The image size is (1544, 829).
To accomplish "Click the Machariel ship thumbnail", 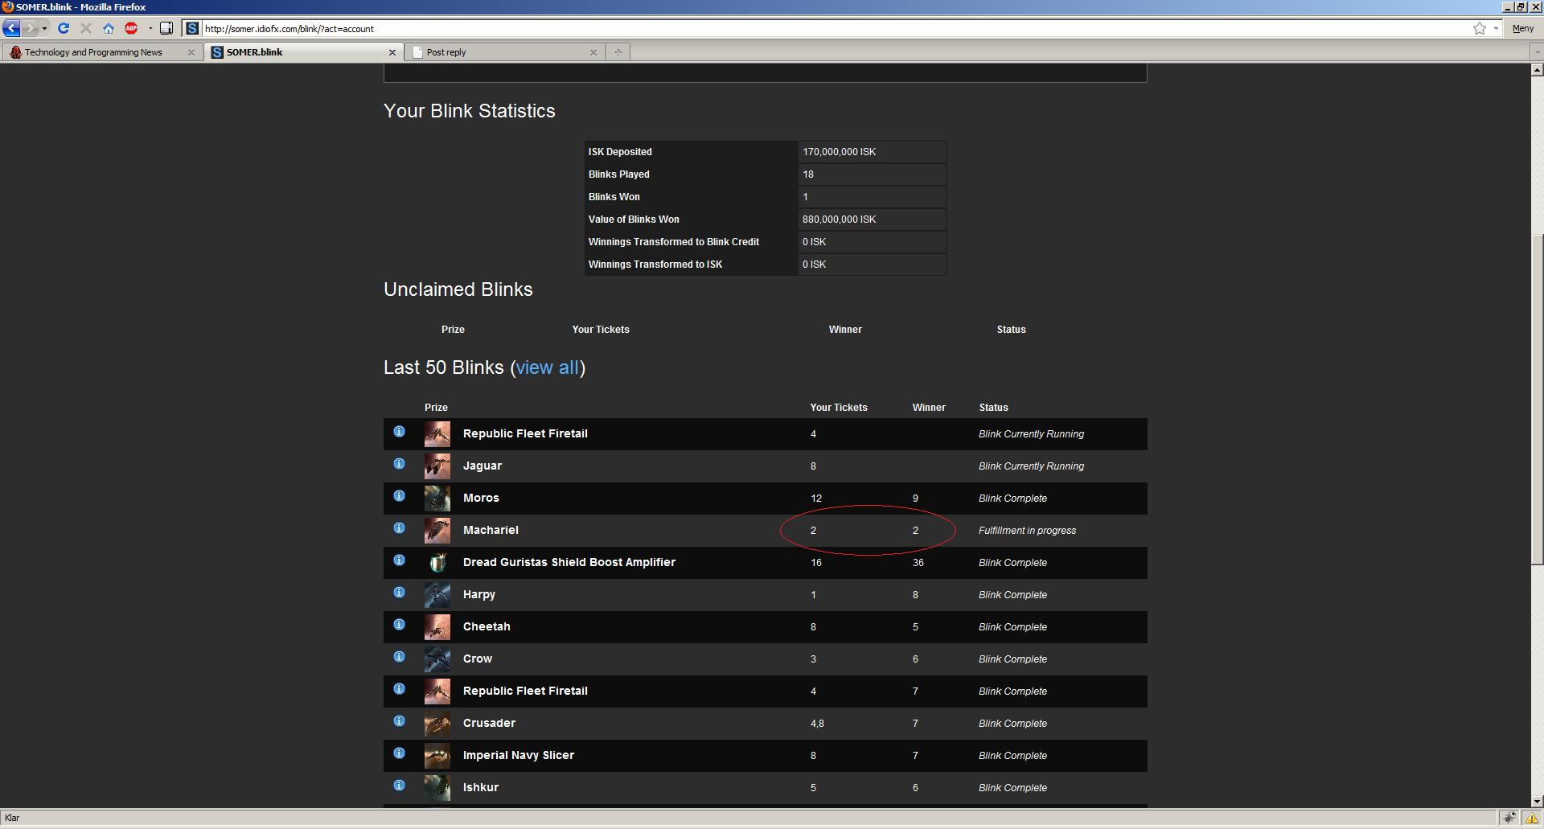I will coord(437,531).
